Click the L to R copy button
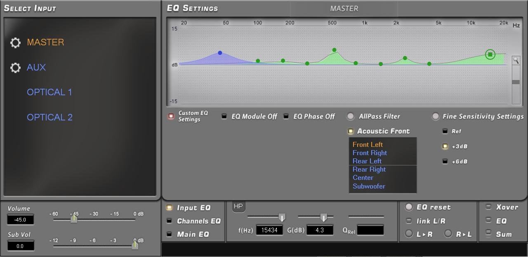The width and height of the screenshot is (528, 257). [409, 234]
